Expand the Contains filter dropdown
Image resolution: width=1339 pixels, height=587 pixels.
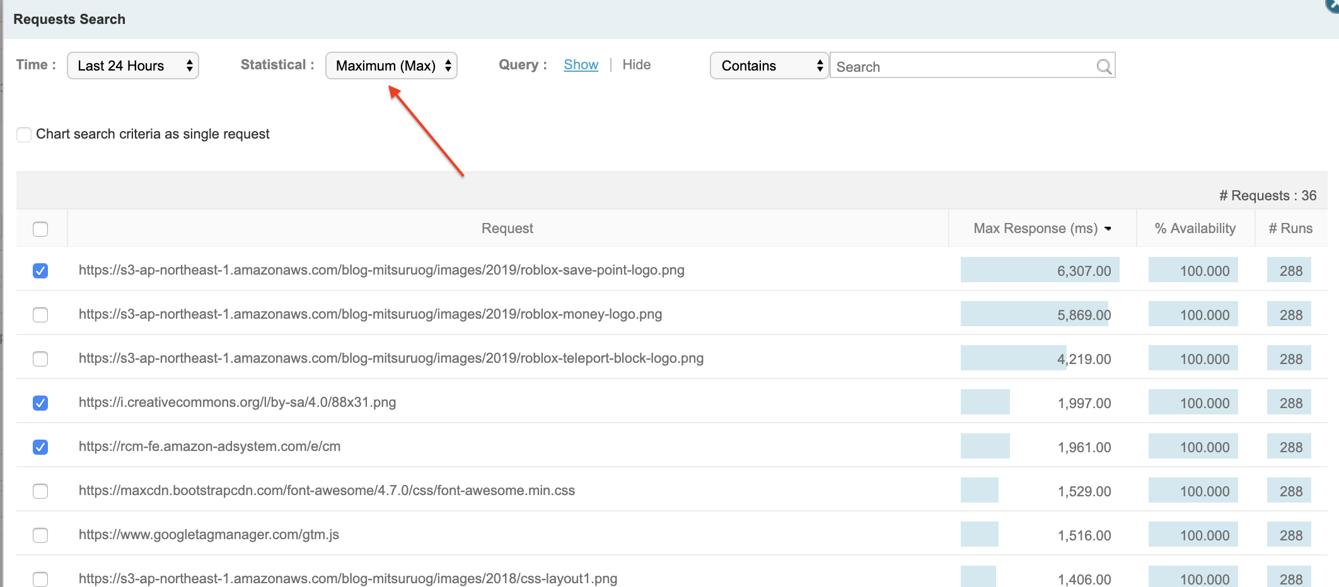tap(769, 66)
